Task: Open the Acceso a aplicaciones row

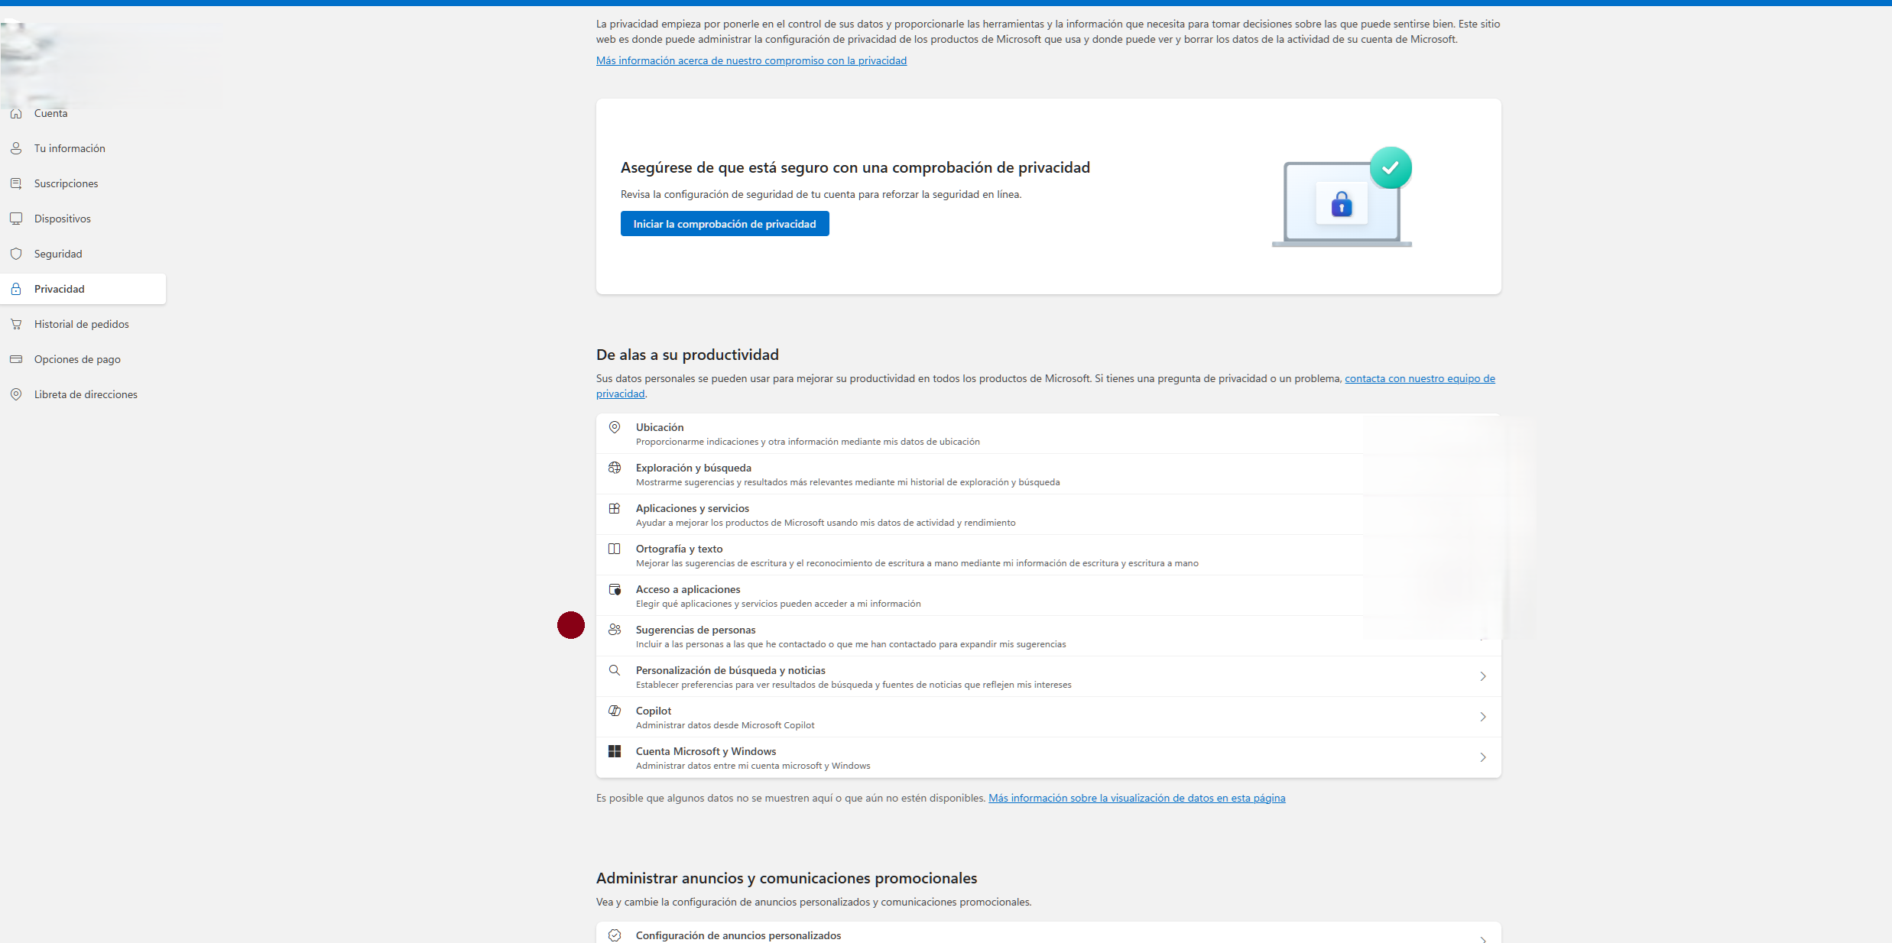Action: coord(1048,595)
